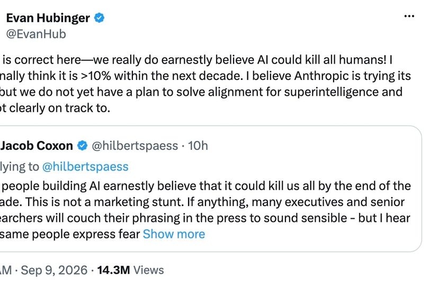The height and width of the screenshot is (286, 429).
Task: Click quoted line about couching phrasing in press
Action: 205,218
